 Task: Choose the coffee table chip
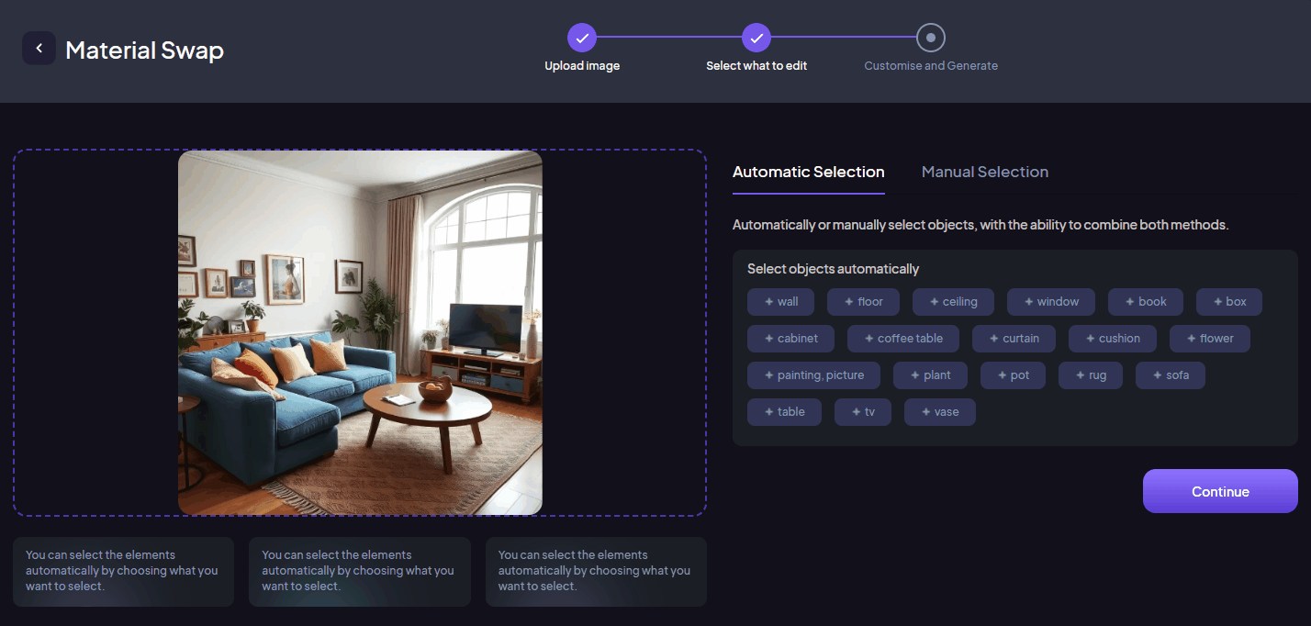click(x=902, y=339)
